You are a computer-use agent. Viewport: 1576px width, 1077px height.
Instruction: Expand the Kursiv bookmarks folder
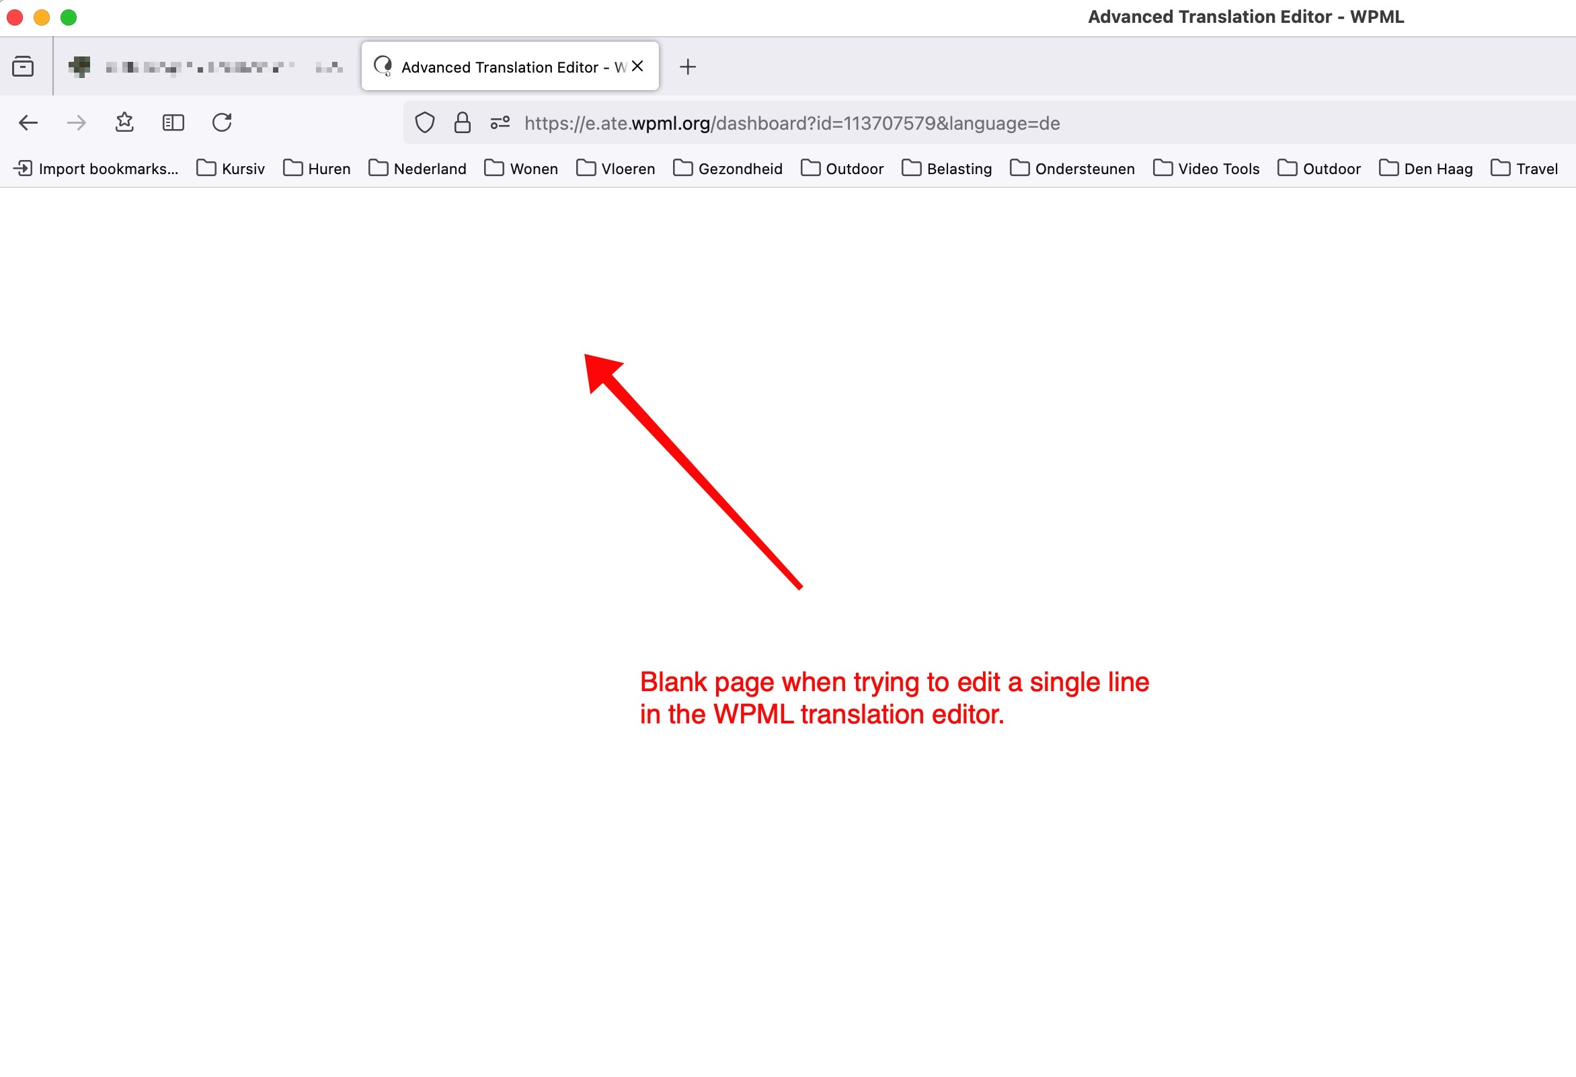pyautogui.click(x=231, y=168)
